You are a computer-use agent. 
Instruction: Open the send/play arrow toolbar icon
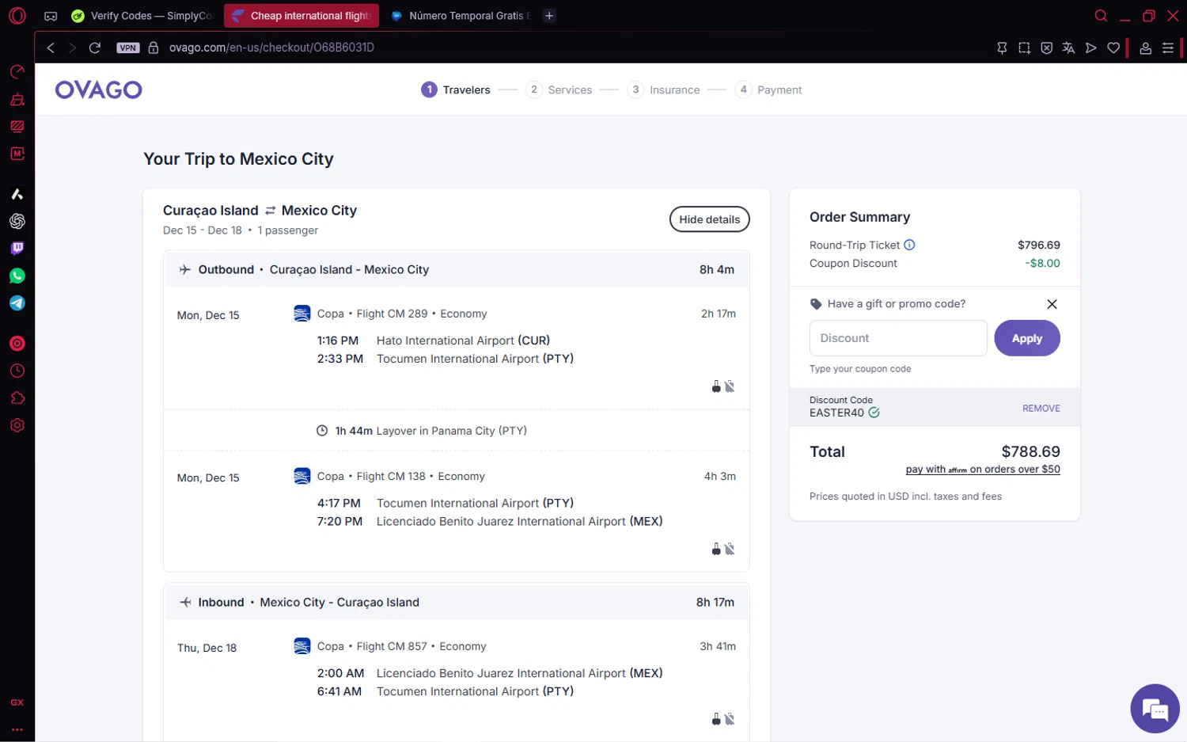pyautogui.click(x=1090, y=48)
